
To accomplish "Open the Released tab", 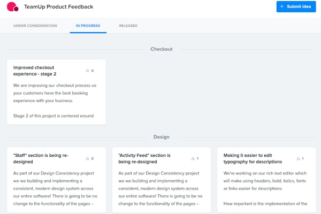I will (128, 26).
